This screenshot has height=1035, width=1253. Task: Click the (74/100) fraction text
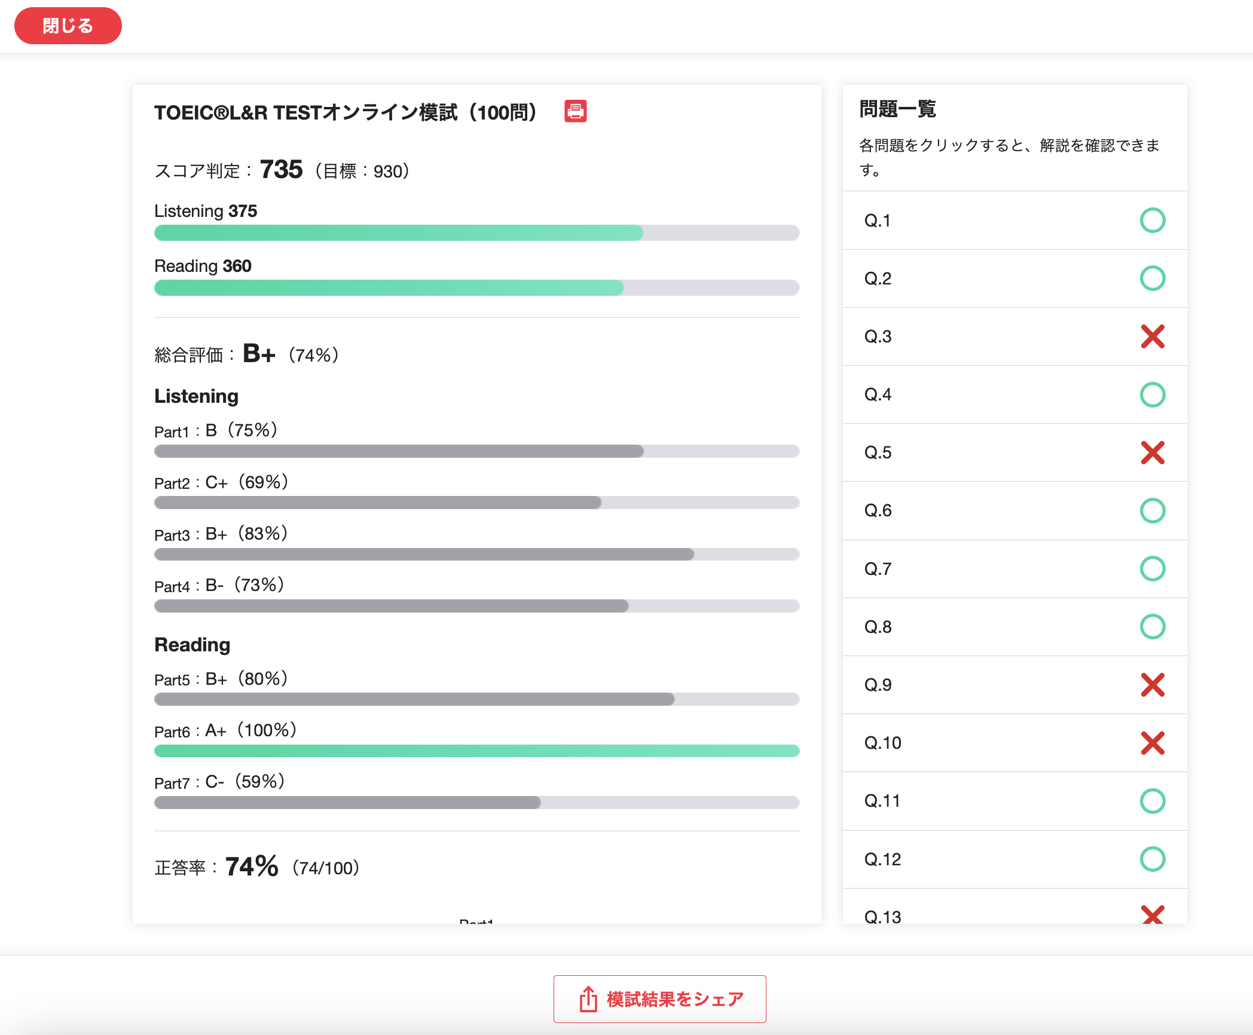click(x=326, y=868)
